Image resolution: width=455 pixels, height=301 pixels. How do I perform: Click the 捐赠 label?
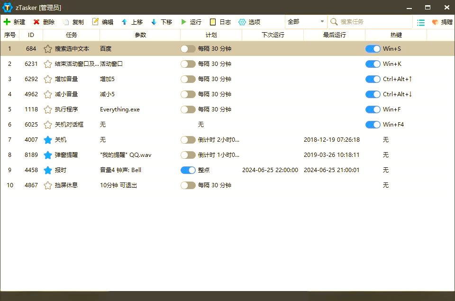(446, 22)
